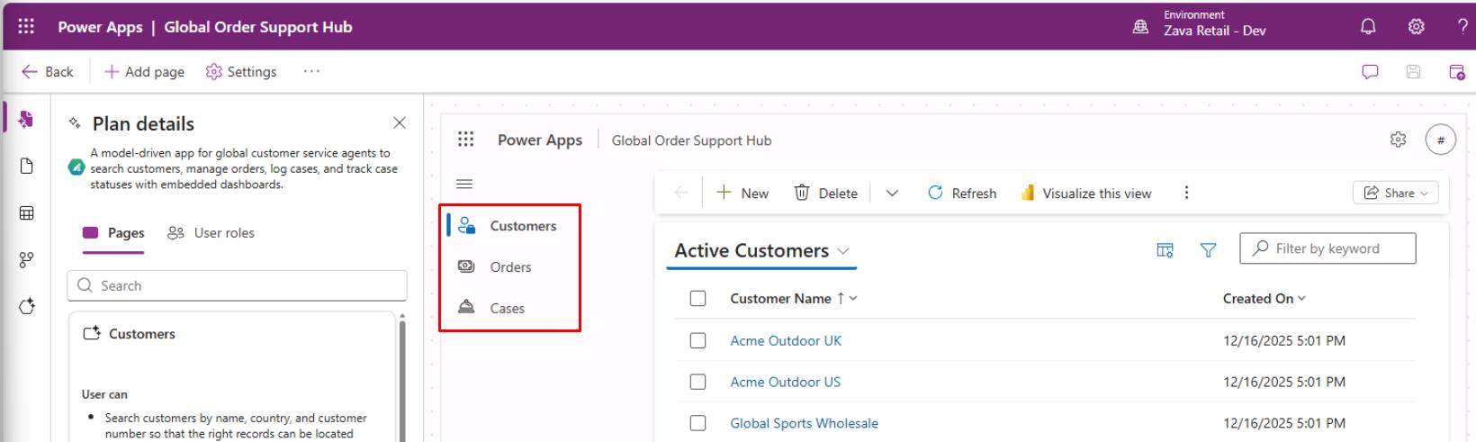Click the edit columns icon

(1165, 250)
